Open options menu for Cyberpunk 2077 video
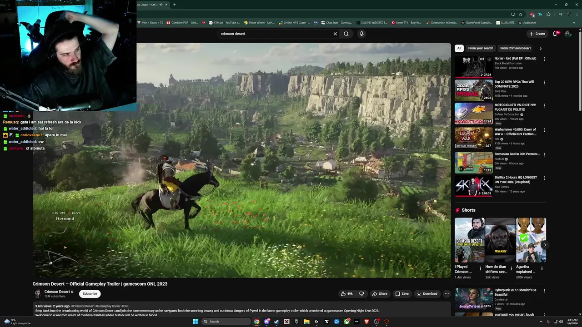Screen dimensions: 582x327 pos(544,291)
